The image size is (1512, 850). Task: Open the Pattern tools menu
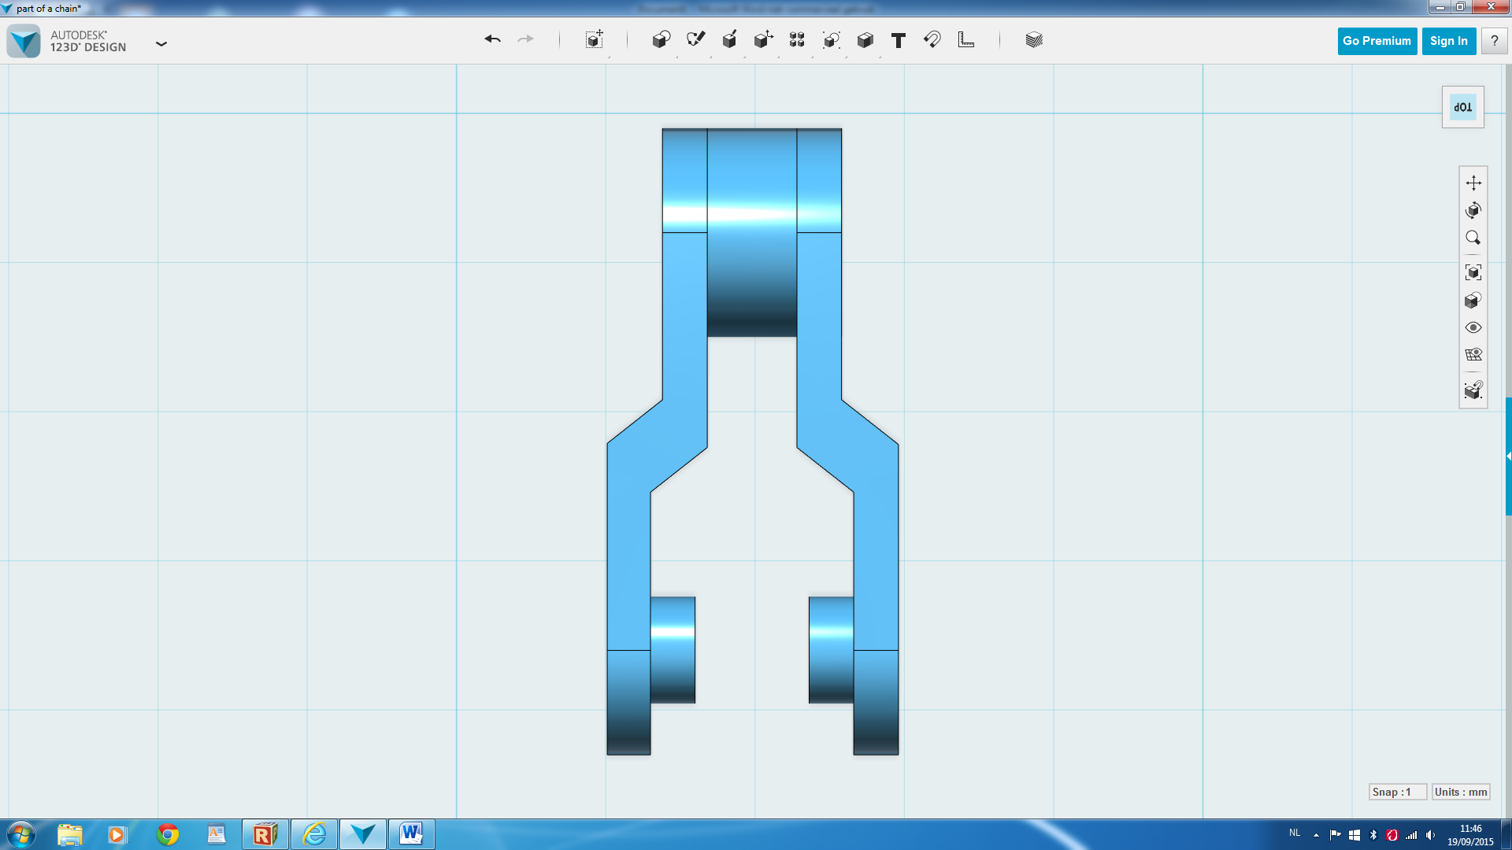pyautogui.click(x=797, y=40)
